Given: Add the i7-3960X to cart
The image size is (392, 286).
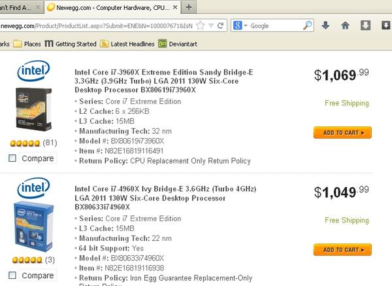Looking at the screenshot, I should point(342,132).
